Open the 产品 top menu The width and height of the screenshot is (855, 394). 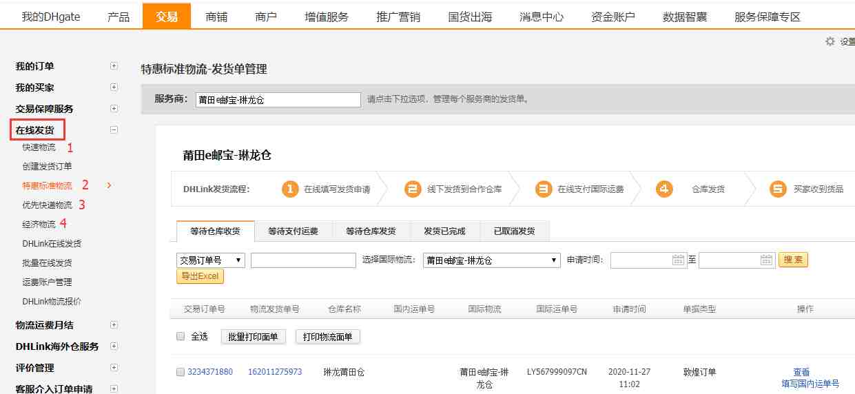(119, 17)
